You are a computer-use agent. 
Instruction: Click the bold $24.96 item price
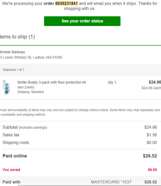point(155,82)
